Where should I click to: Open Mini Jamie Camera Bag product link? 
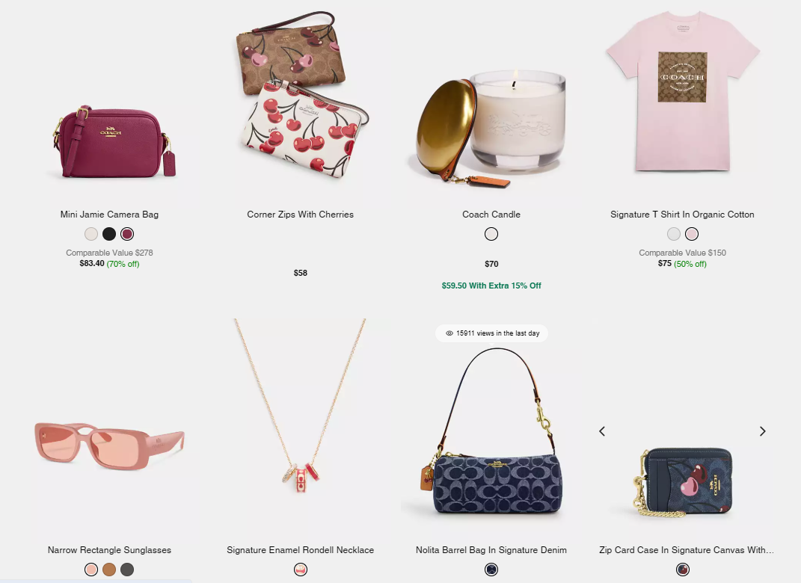coord(109,215)
